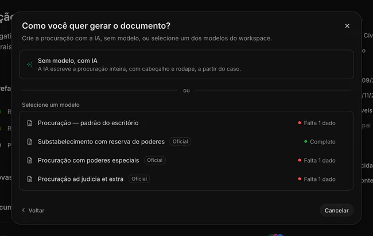This screenshot has height=236, width=373.
Task: Click Oficial badge on Procuração com poderes especiais
Action: coord(154,160)
